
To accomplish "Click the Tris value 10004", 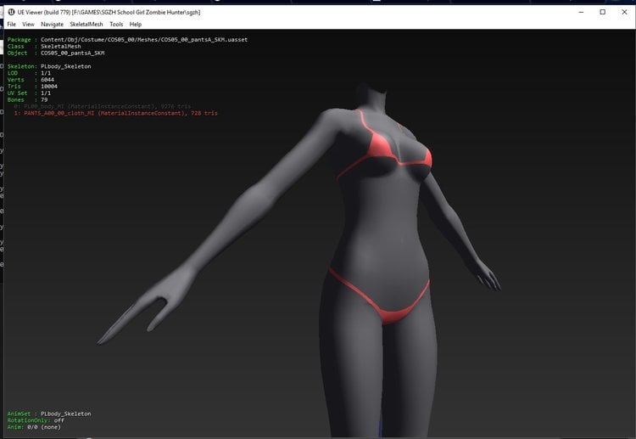I will pos(49,87).
